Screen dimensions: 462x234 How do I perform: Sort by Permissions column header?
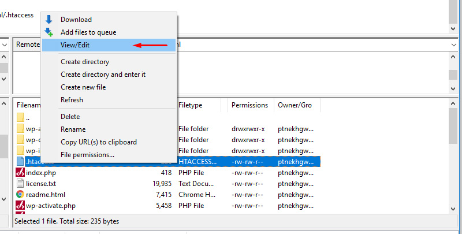click(249, 105)
